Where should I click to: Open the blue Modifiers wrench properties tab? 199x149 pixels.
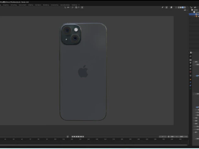[x=190, y=82]
